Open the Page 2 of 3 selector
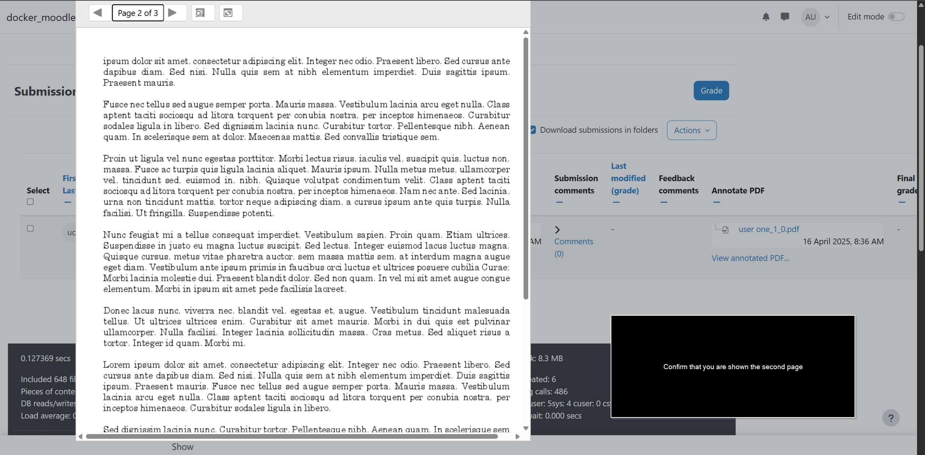This screenshot has width=925, height=455. click(x=138, y=13)
